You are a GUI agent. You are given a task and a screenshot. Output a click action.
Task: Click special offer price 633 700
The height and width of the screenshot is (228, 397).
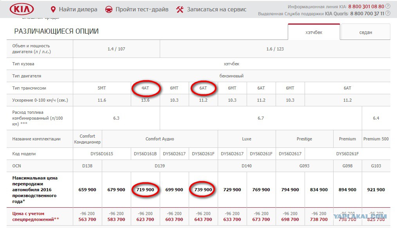(x=232, y=219)
